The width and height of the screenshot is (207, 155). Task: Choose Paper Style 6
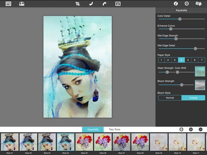195,60
